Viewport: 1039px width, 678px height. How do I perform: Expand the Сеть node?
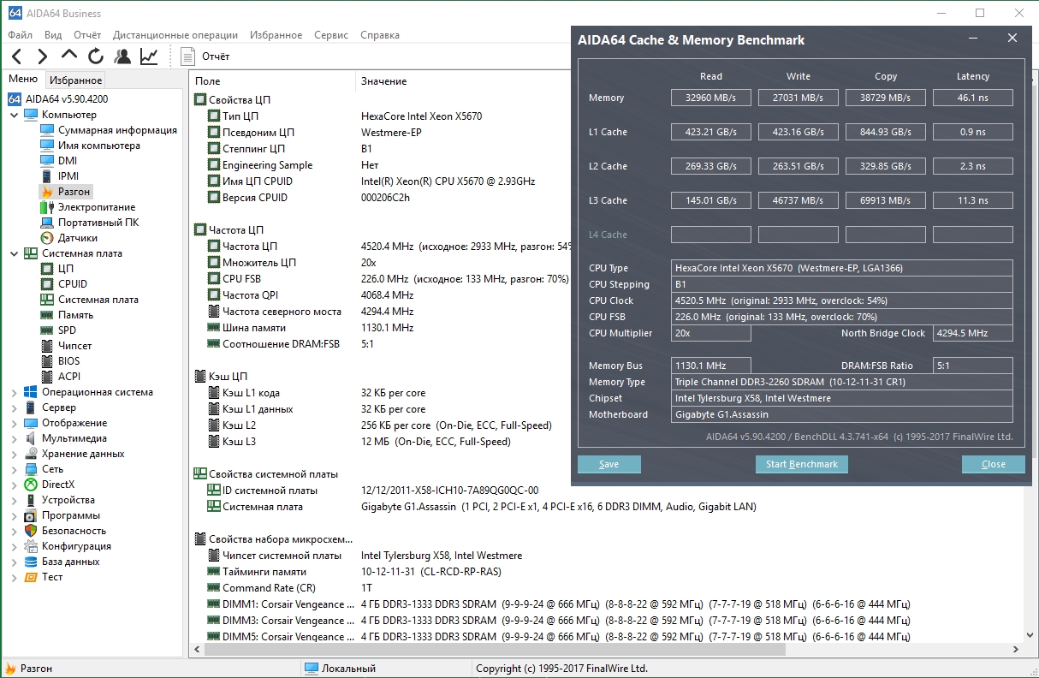coord(15,469)
